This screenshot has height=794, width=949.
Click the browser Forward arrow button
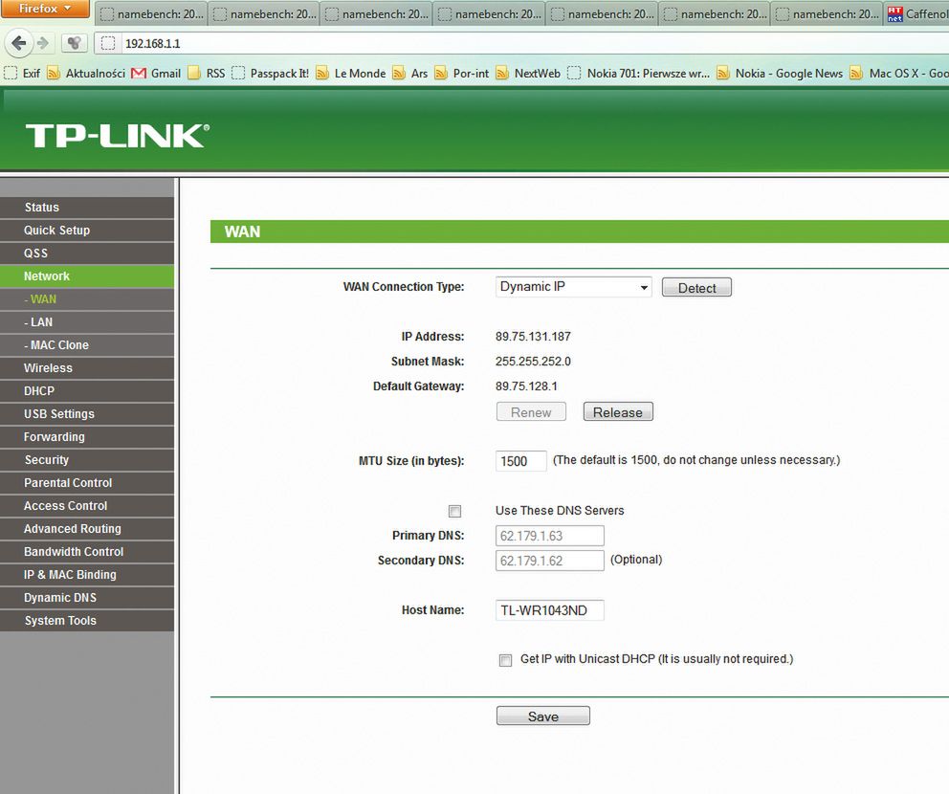[x=42, y=43]
